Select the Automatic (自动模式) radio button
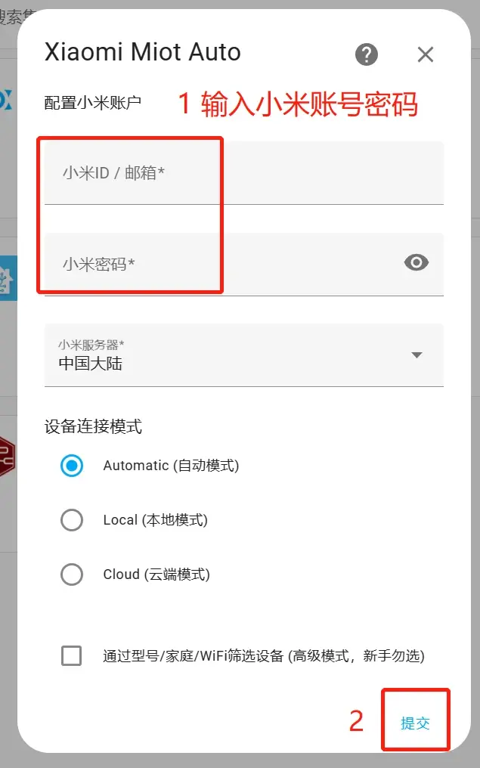 [72, 466]
